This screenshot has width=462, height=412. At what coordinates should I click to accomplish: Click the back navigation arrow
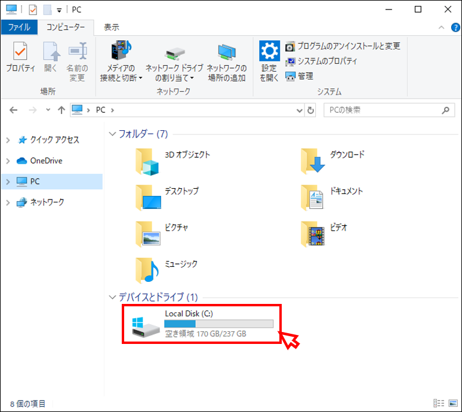(14, 110)
